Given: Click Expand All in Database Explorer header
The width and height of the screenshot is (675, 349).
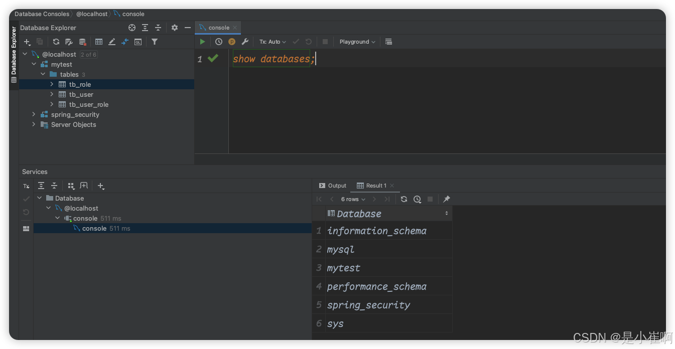Looking at the screenshot, I should [145, 28].
